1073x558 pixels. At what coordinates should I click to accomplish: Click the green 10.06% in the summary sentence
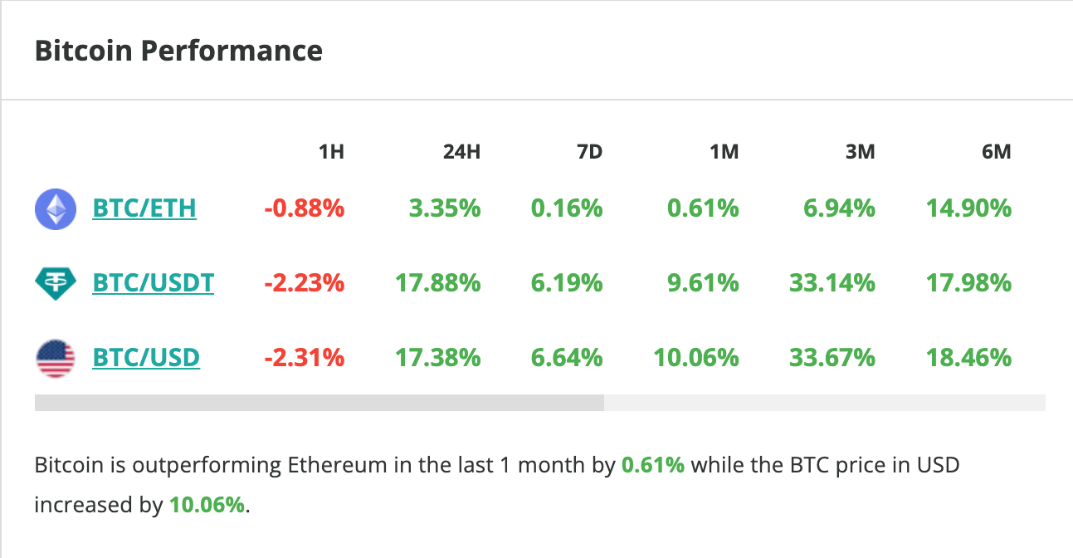coord(207,504)
